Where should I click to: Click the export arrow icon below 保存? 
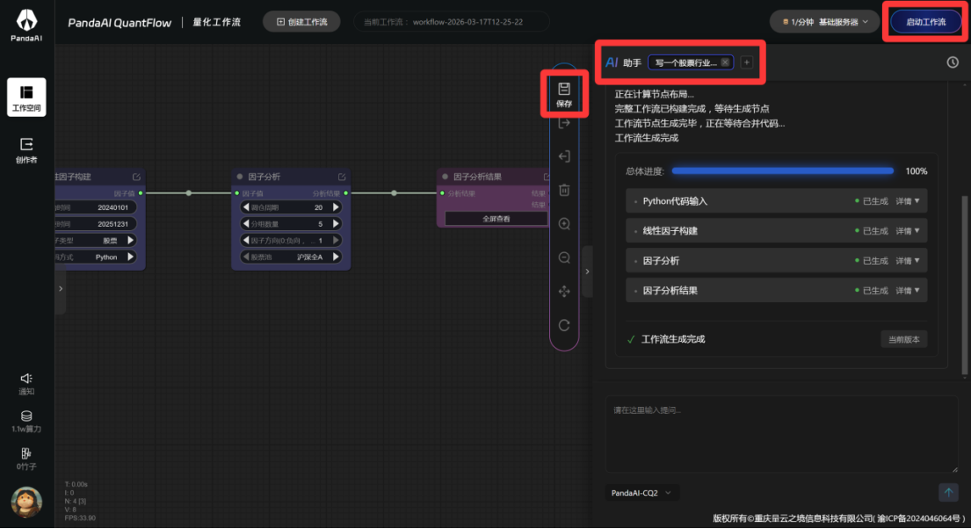point(564,123)
